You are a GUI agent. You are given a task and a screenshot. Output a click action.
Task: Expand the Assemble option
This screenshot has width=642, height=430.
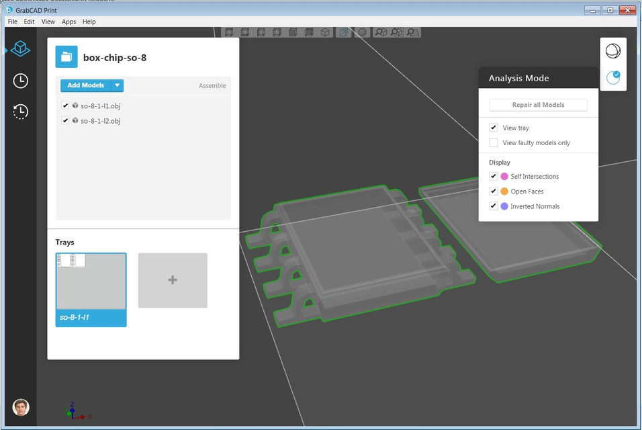click(212, 85)
